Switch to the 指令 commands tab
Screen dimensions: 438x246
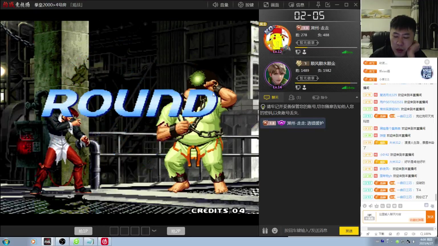(x=320, y=97)
